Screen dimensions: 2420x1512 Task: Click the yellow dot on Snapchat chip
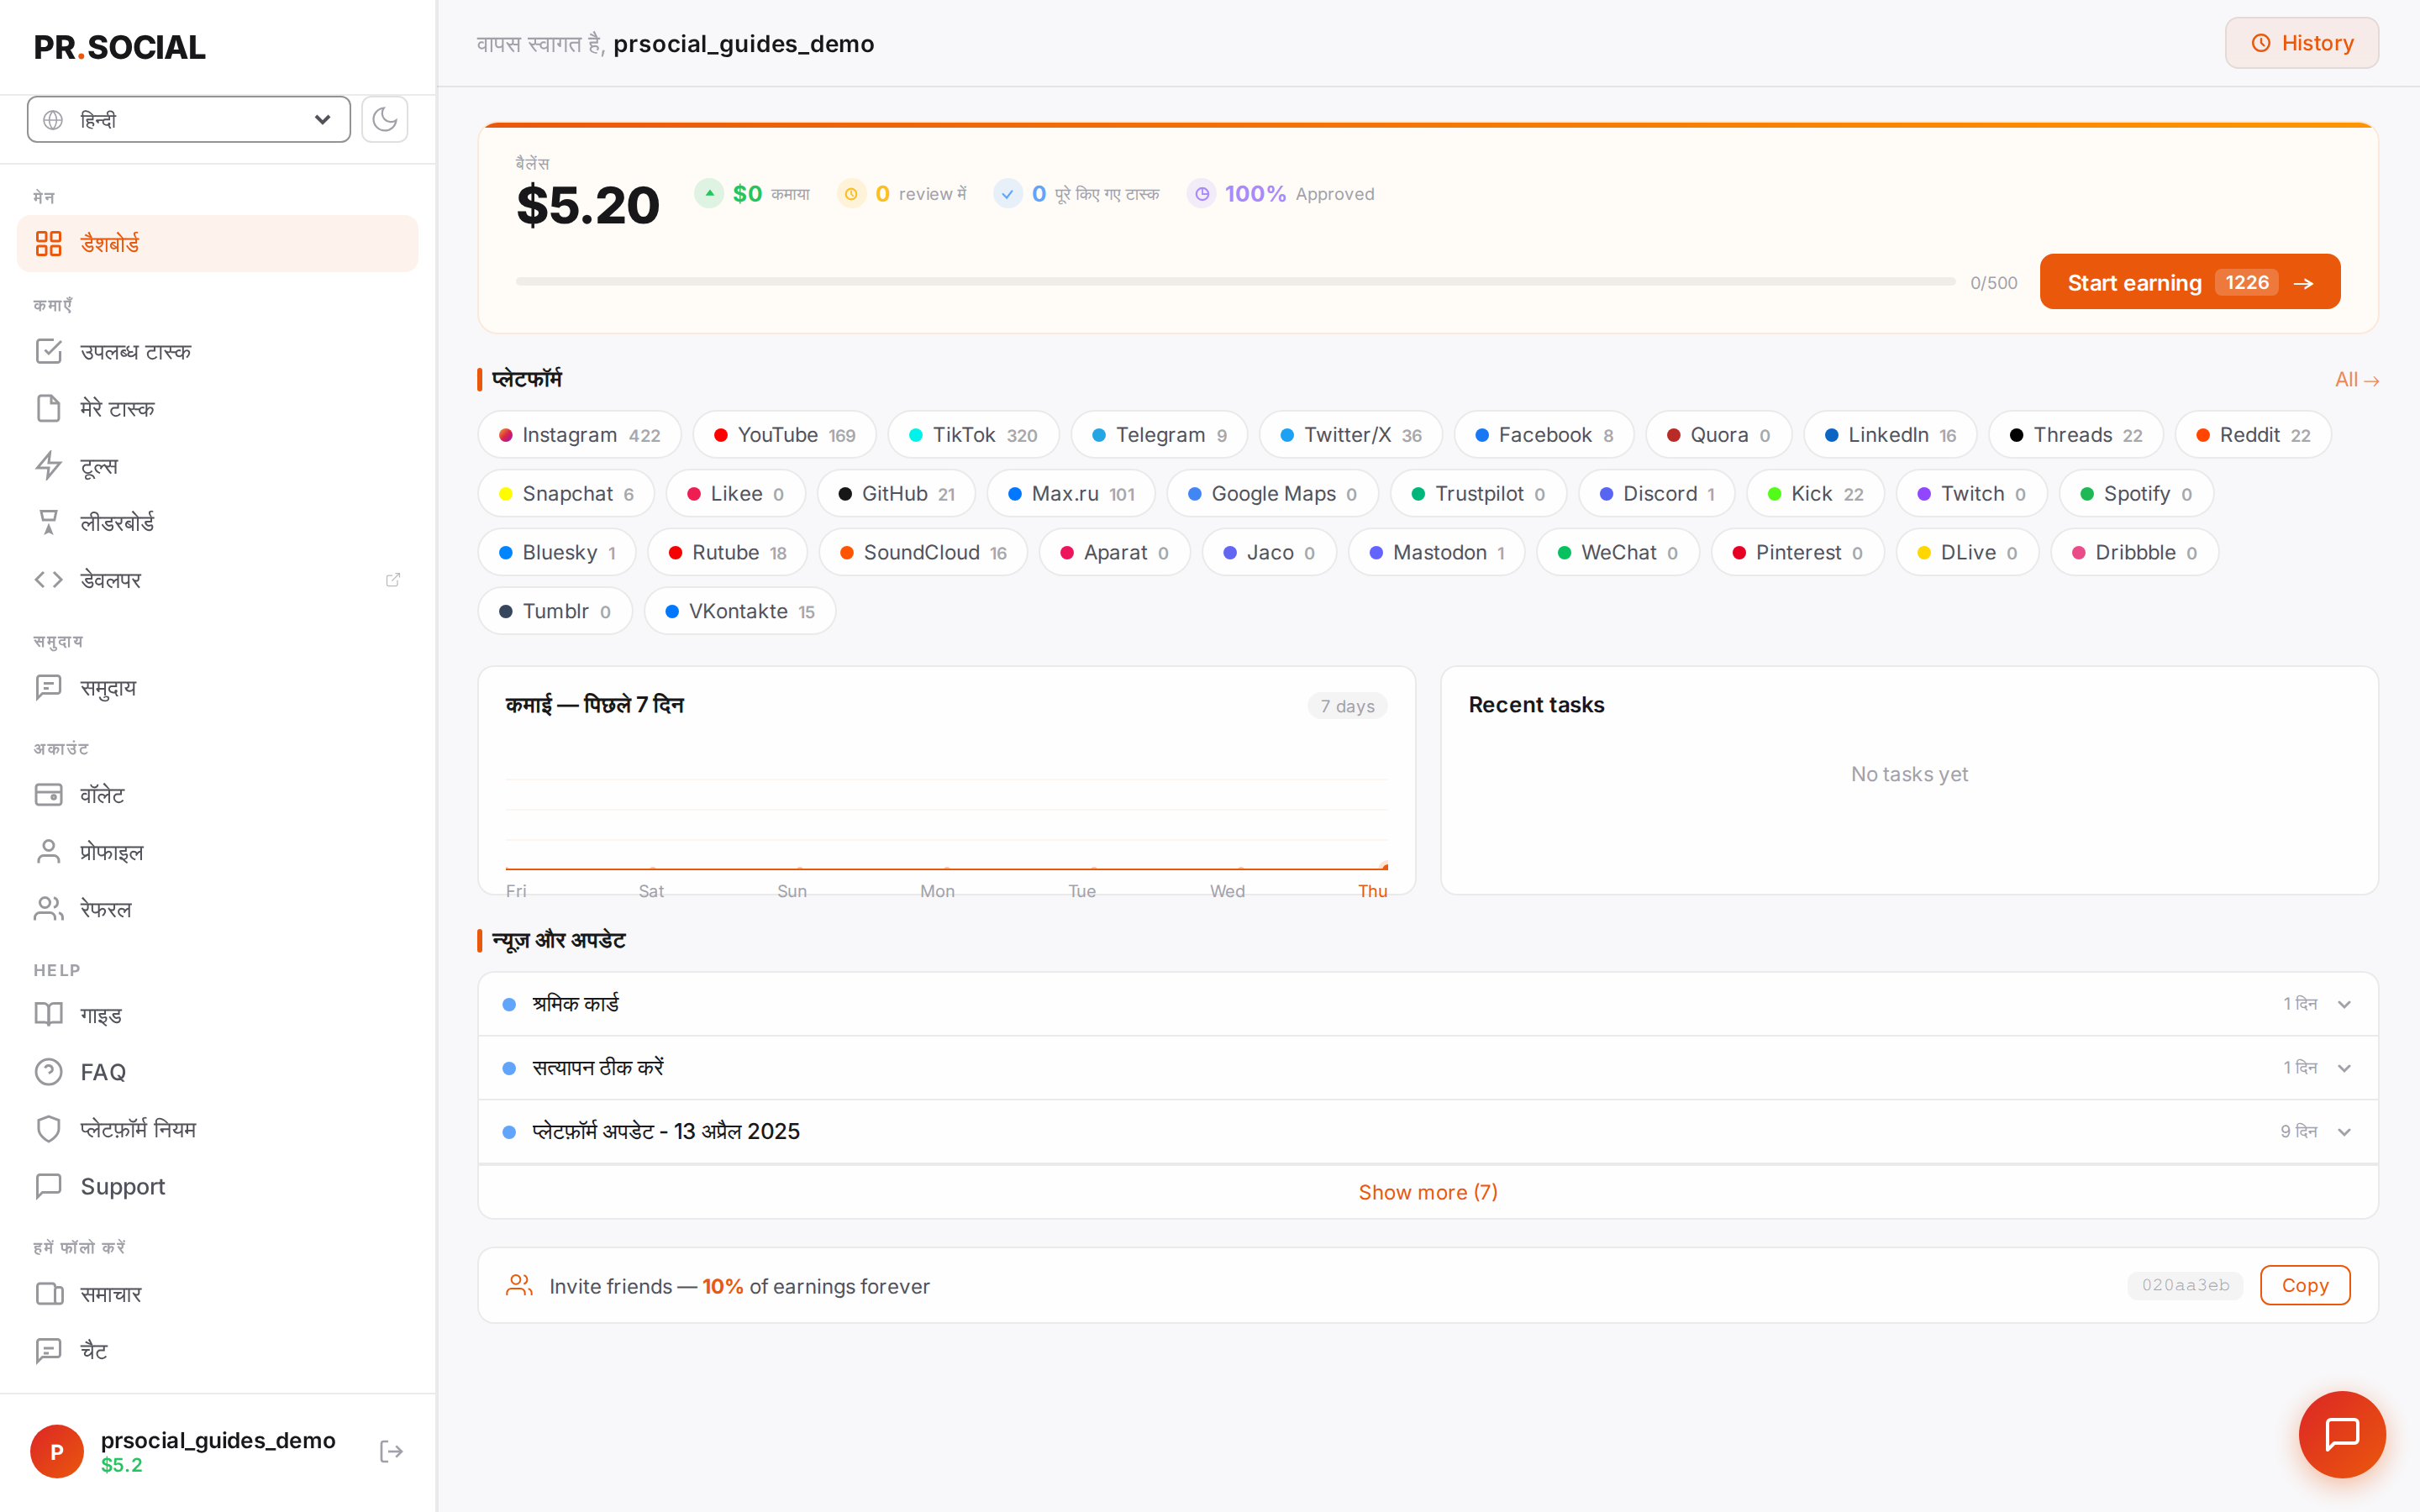[505, 494]
